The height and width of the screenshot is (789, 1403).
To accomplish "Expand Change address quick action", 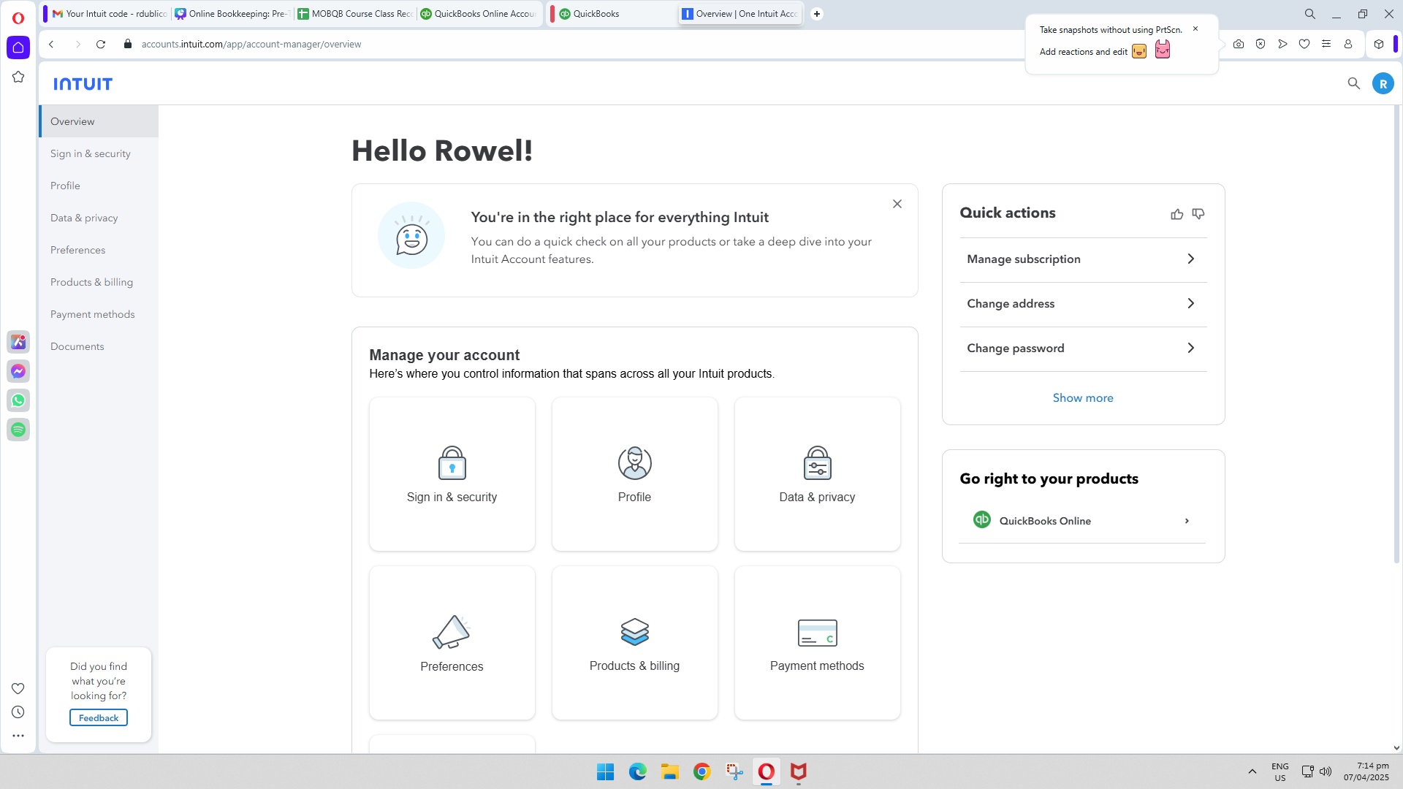I will pyautogui.click(x=1083, y=304).
